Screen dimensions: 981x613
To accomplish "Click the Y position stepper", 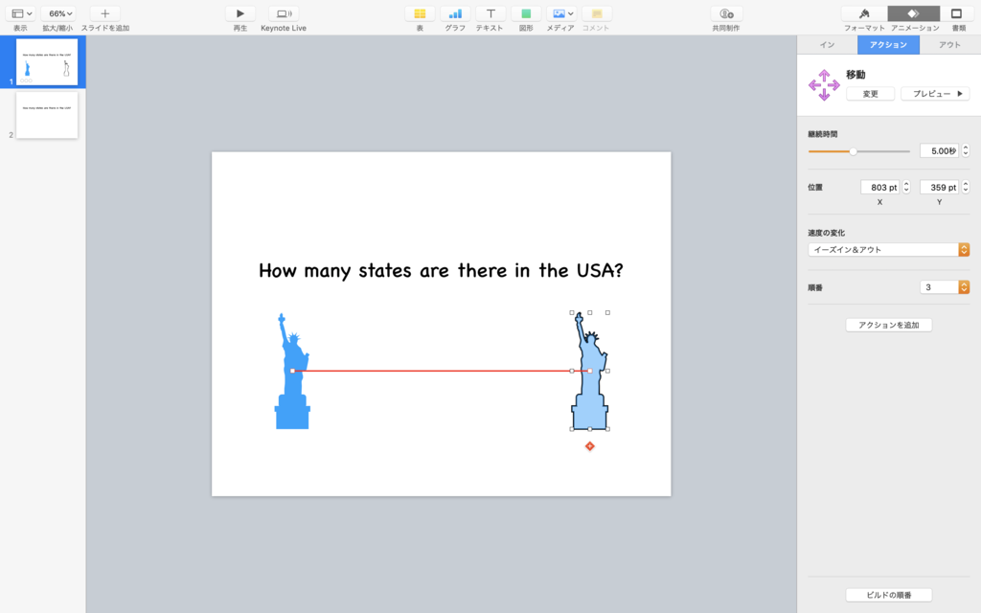I will 966,187.
